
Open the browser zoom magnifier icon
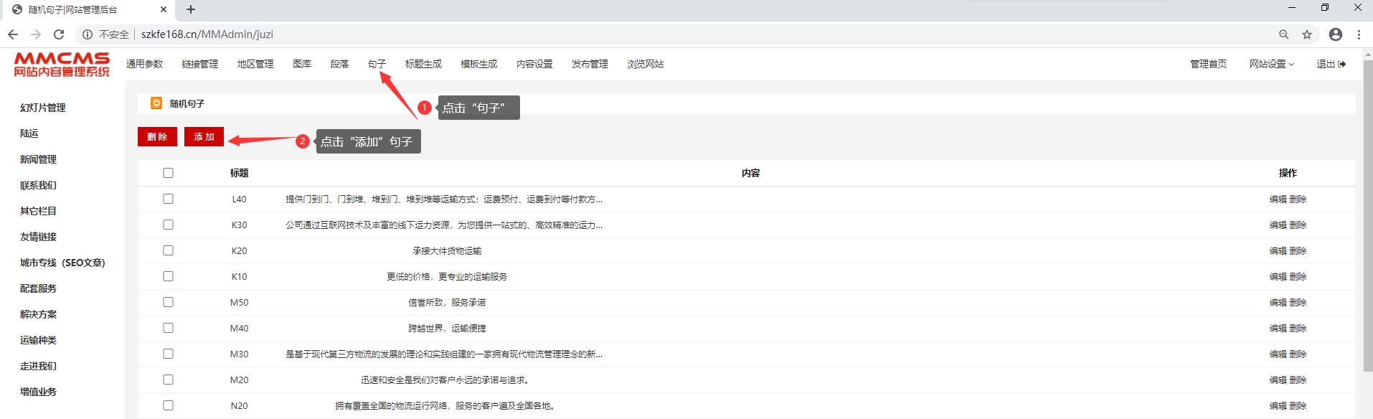(1284, 34)
